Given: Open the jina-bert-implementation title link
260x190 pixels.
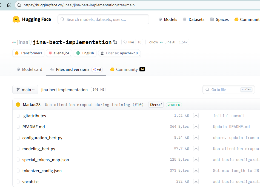Looking at the screenshot, I should click(72, 42).
